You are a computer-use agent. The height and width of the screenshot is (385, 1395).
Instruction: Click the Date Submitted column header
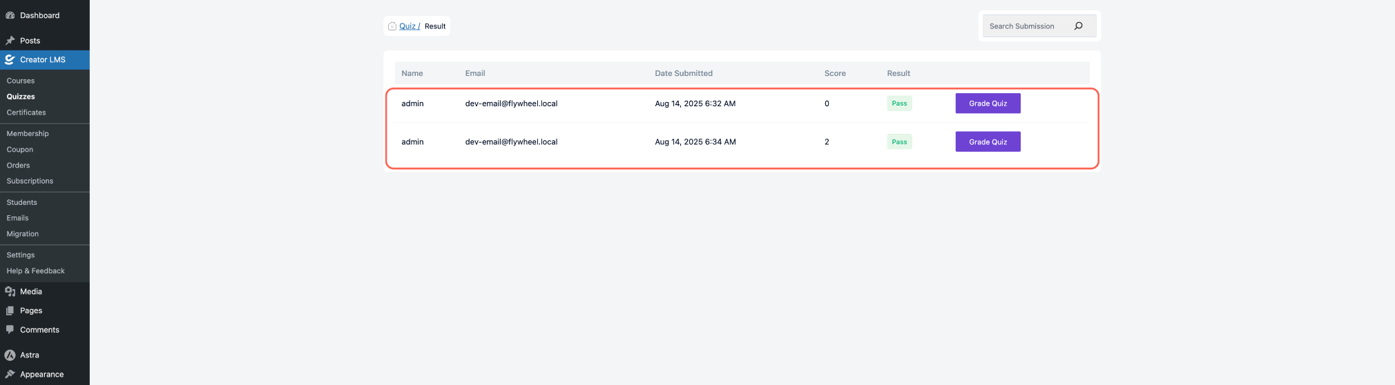[x=684, y=73]
